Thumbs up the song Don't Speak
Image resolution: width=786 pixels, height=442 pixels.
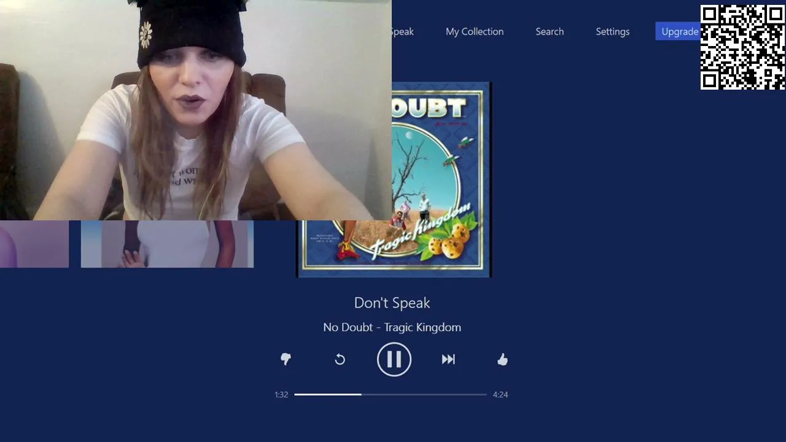click(x=502, y=360)
